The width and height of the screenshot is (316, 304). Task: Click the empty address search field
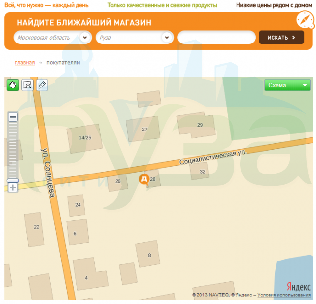pos(216,38)
